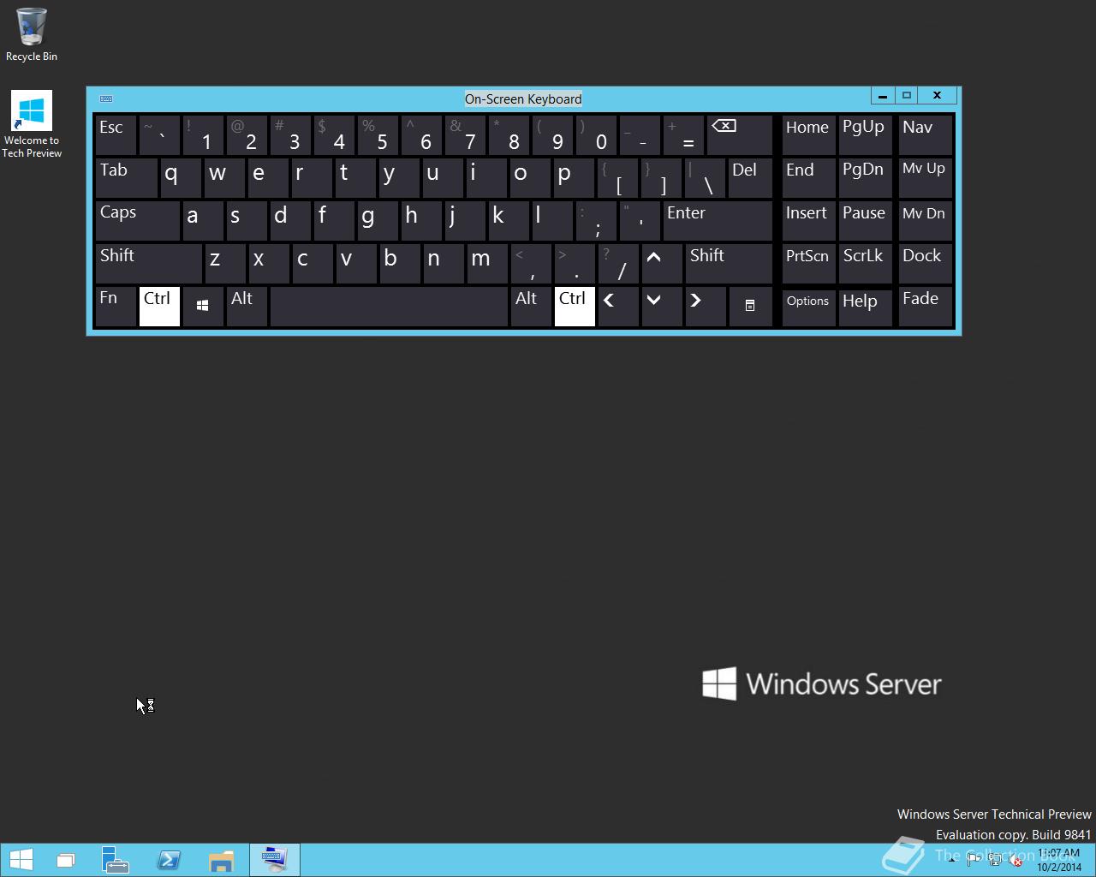
Task: Click the Fade key
Action: pos(926,307)
